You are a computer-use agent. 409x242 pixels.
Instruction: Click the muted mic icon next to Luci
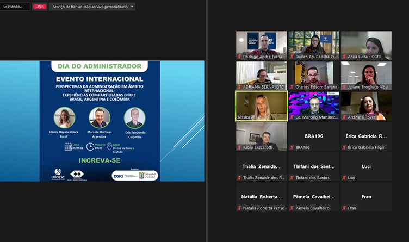point(345,178)
